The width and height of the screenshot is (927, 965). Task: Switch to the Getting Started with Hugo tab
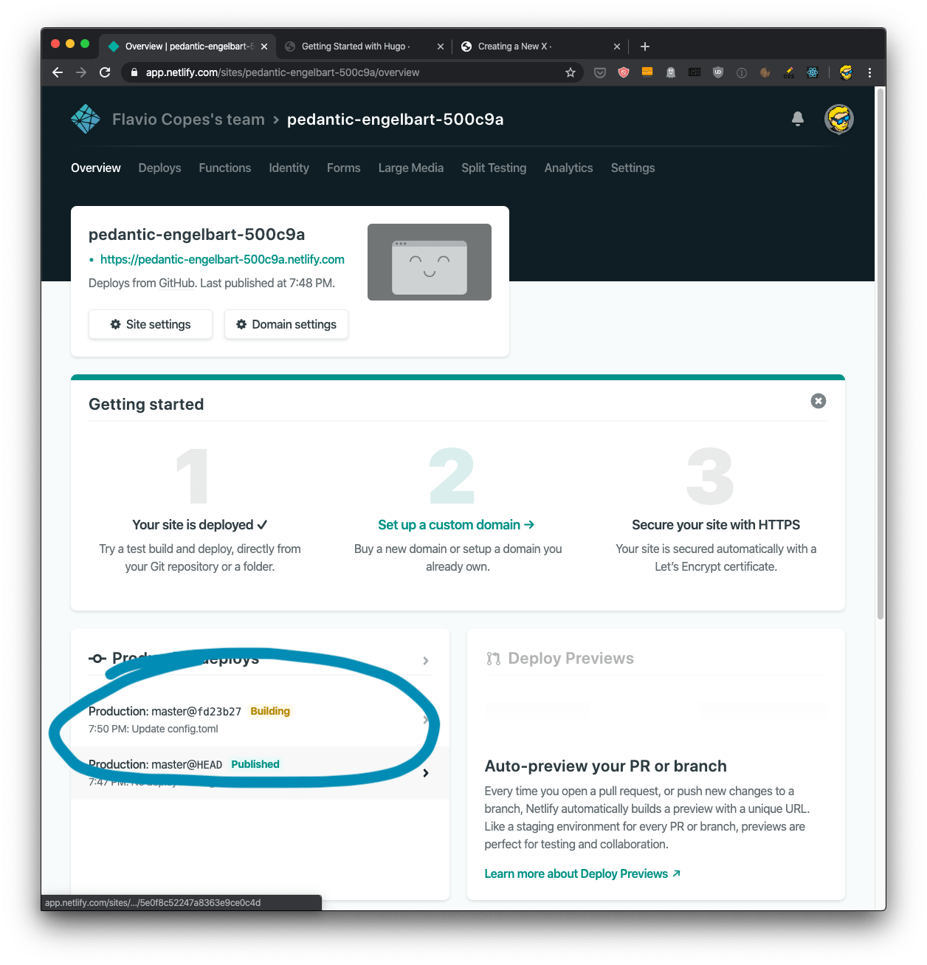355,47
